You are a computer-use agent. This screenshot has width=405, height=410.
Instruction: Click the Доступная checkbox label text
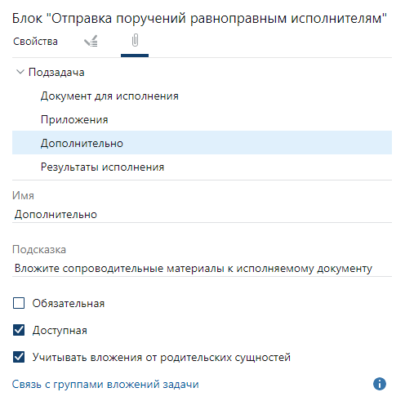60,331
